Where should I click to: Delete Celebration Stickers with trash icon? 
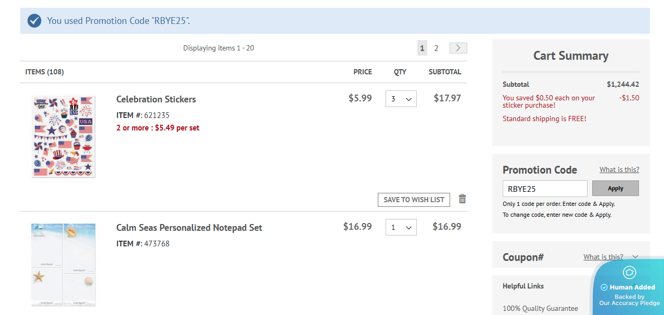(x=462, y=199)
